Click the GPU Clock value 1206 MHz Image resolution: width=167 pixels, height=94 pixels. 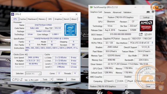[109, 68]
